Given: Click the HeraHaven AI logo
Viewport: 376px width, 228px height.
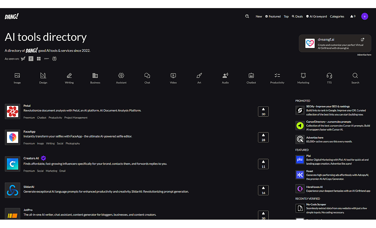Looking at the screenshot, I should (x=300, y=189).
